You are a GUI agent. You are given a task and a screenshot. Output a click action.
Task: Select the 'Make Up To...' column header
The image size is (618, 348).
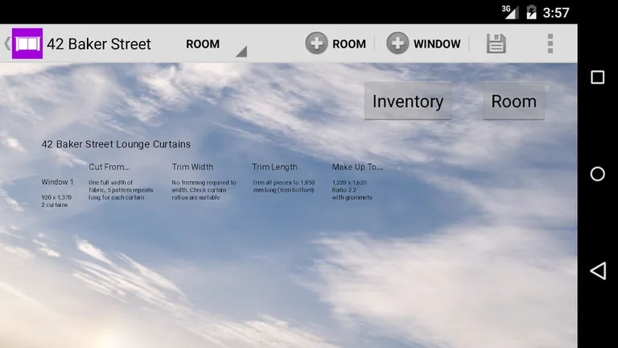coord(357,167)
